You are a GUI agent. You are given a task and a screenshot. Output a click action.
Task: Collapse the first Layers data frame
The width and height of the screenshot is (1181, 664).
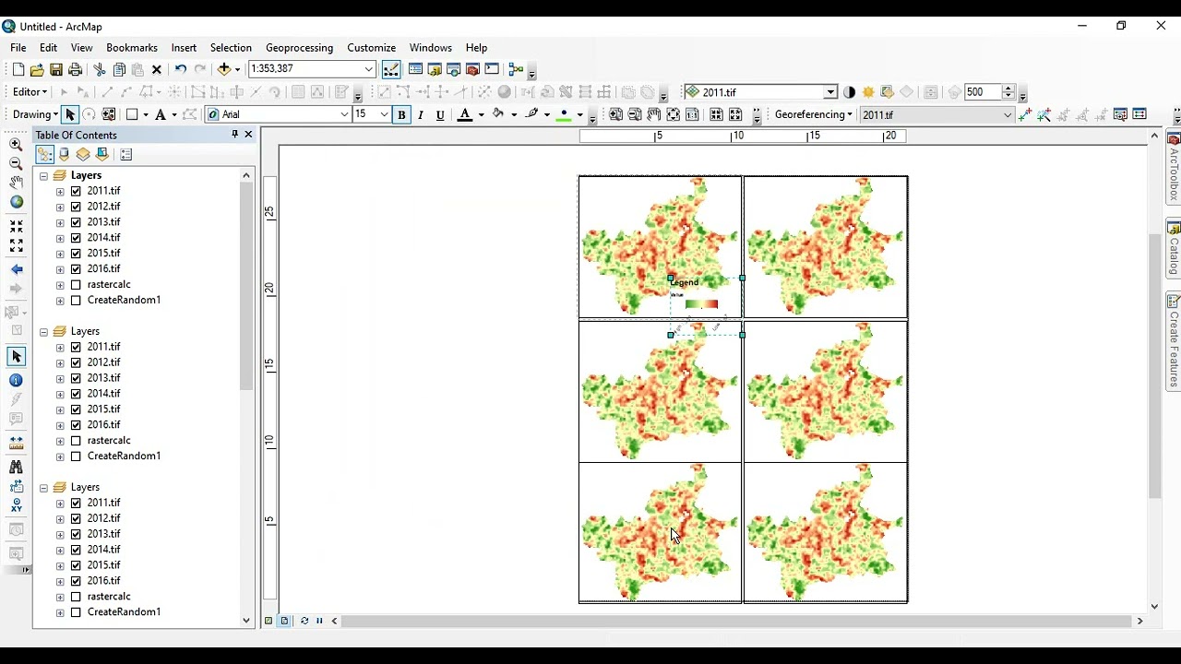43,175
